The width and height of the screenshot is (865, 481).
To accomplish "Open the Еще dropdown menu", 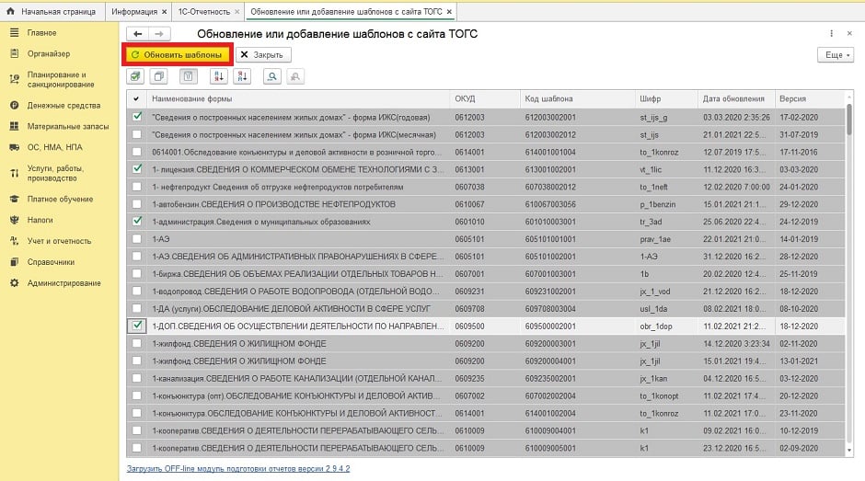I will tap(835, 55).
